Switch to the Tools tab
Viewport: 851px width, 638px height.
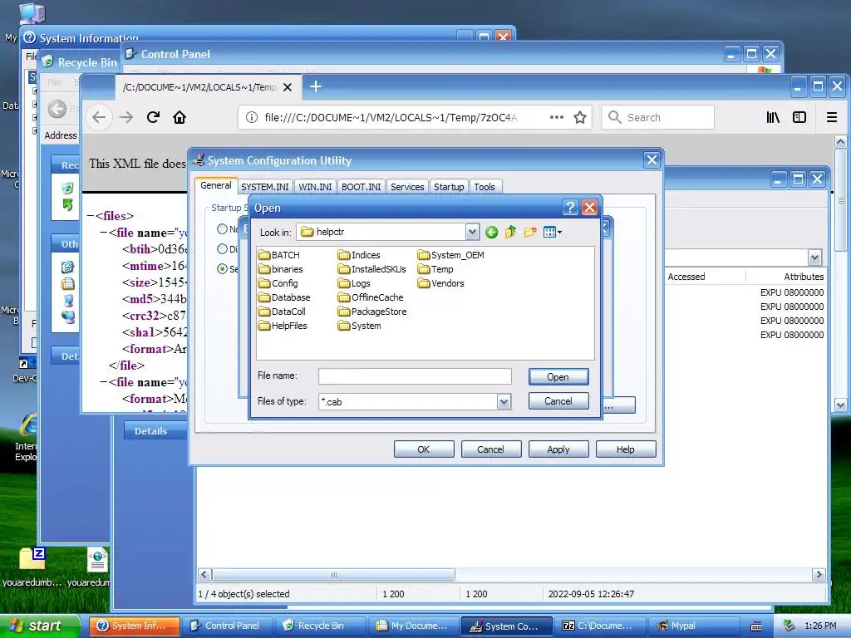pyautogui.click(x=485, y=187)
